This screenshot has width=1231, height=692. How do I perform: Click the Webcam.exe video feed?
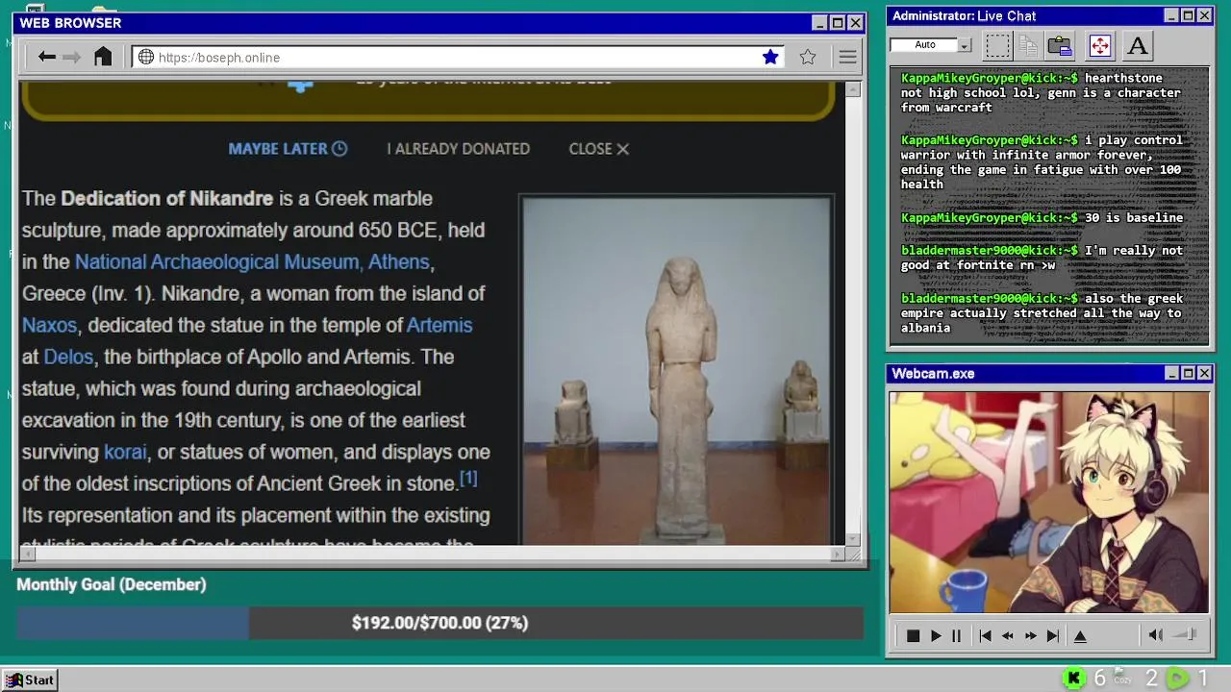1048,502
